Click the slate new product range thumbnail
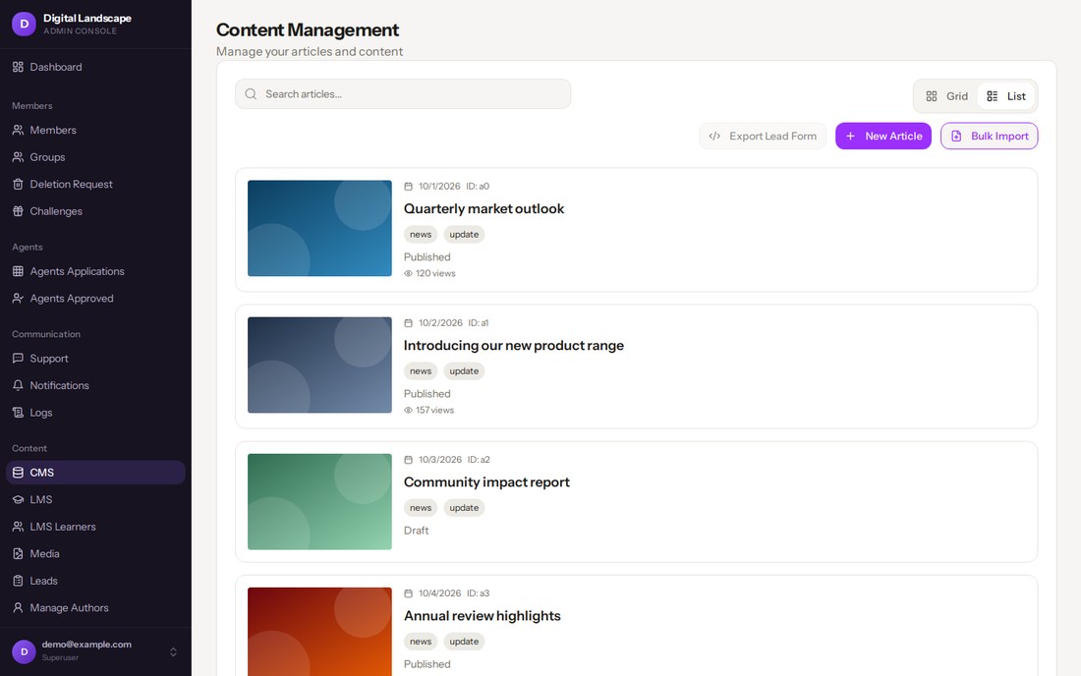Screen dimensions: 1081x676 320,366
